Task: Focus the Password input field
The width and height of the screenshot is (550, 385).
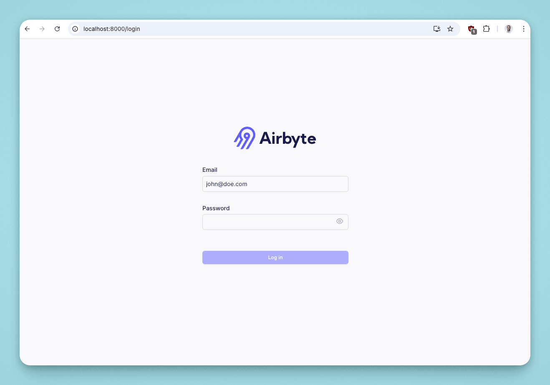Action: click(275, 222)
